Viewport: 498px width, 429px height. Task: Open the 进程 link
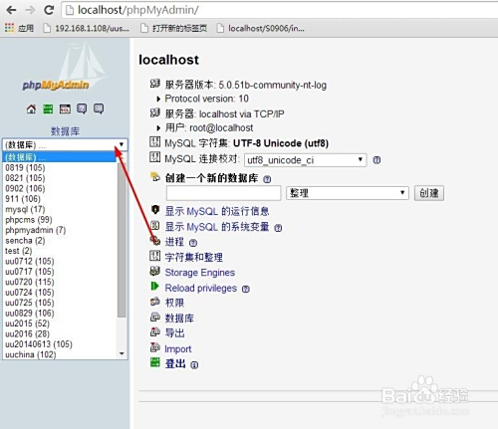174,242
